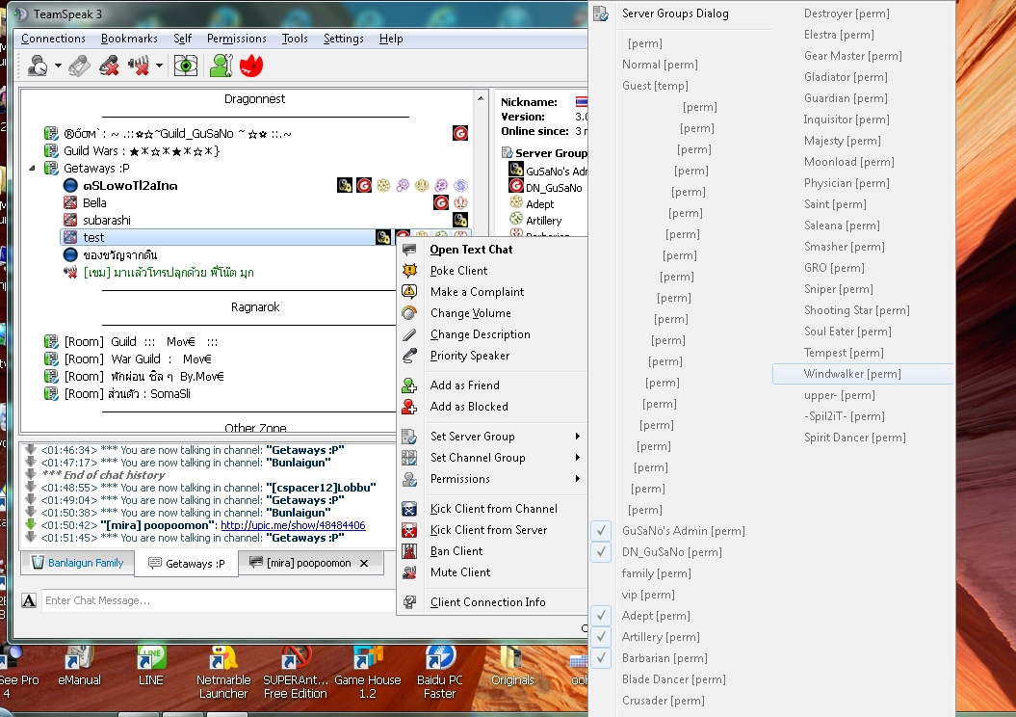Open the Bookmarks menu
1016x717 pixels.
[x=129, y=39]
